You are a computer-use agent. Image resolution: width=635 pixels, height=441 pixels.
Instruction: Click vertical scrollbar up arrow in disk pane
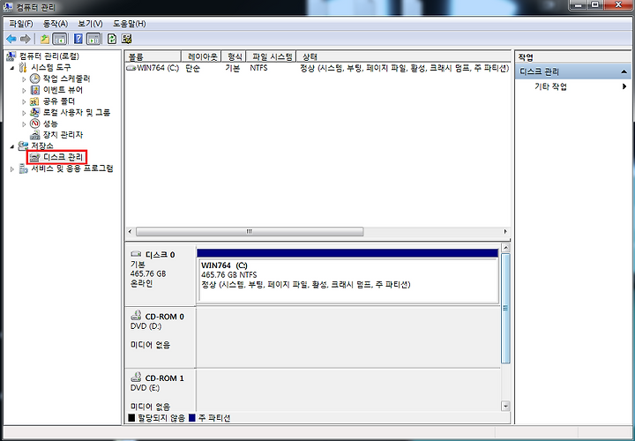(505, 248)
